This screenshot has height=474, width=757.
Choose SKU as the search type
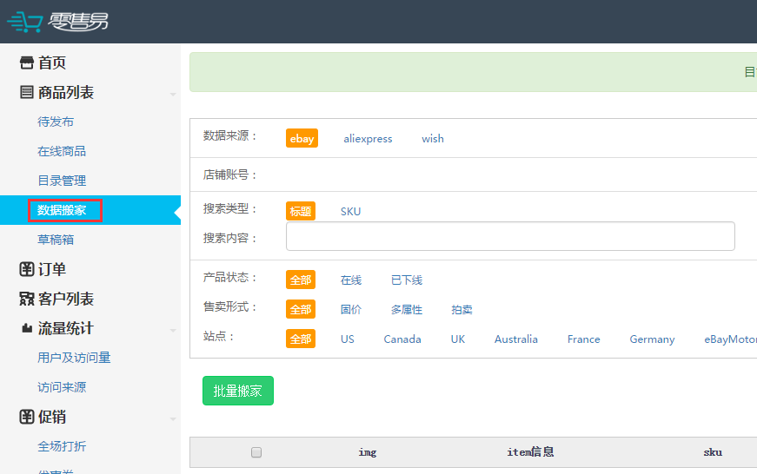(x=350, y=211)
